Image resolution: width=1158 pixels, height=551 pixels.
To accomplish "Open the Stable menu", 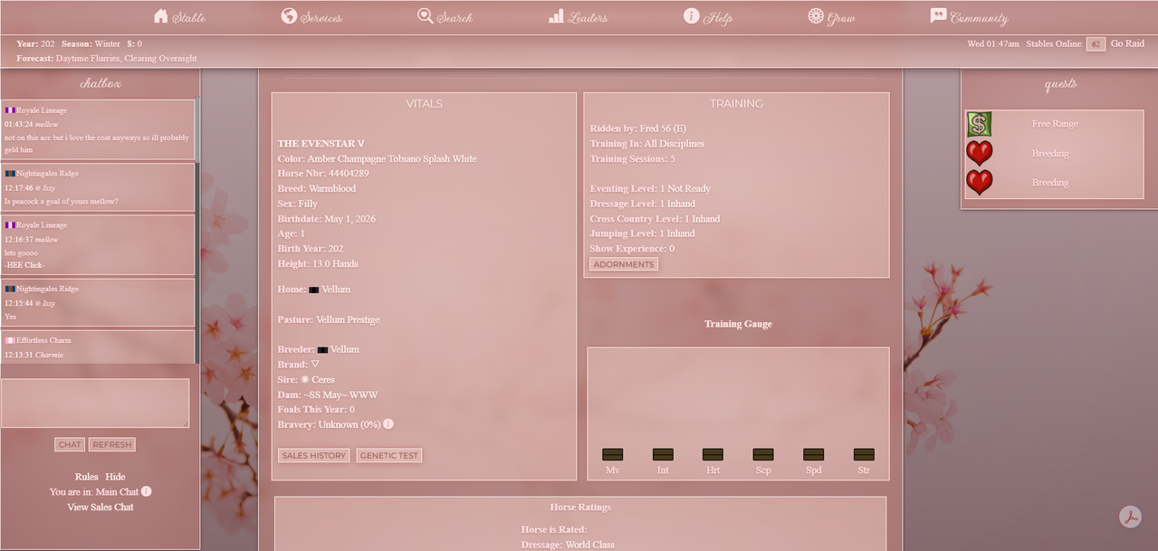I will 180,17.
